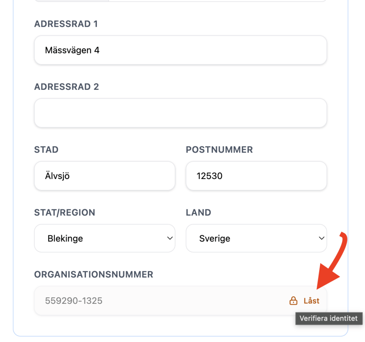Image resolution: width=365 pixels, height=342 pixels.
Task: Open the dropdown showing Blekinge
Action: point(104,238)
